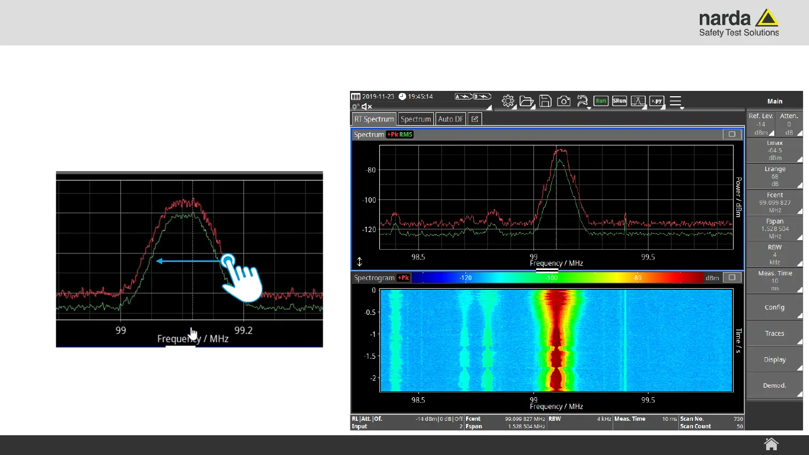Click the zoomed spectrum thumbnail image
This screenshot has width=809, height=455.
(x=189, y=259)
